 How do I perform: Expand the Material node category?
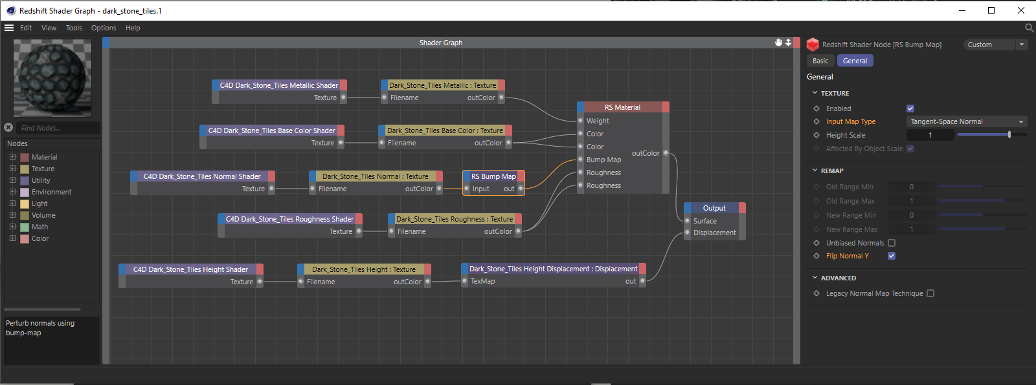[12, 157]
